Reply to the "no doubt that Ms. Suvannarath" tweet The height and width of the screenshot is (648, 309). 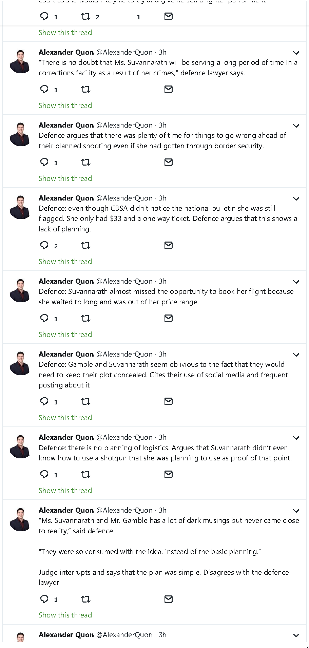click(x=44, y=90)
